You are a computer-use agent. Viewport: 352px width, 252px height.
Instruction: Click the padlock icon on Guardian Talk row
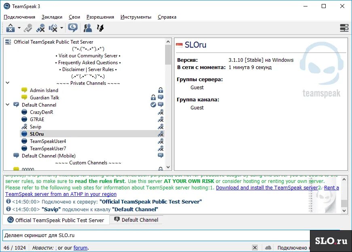(x=153, y=97)
